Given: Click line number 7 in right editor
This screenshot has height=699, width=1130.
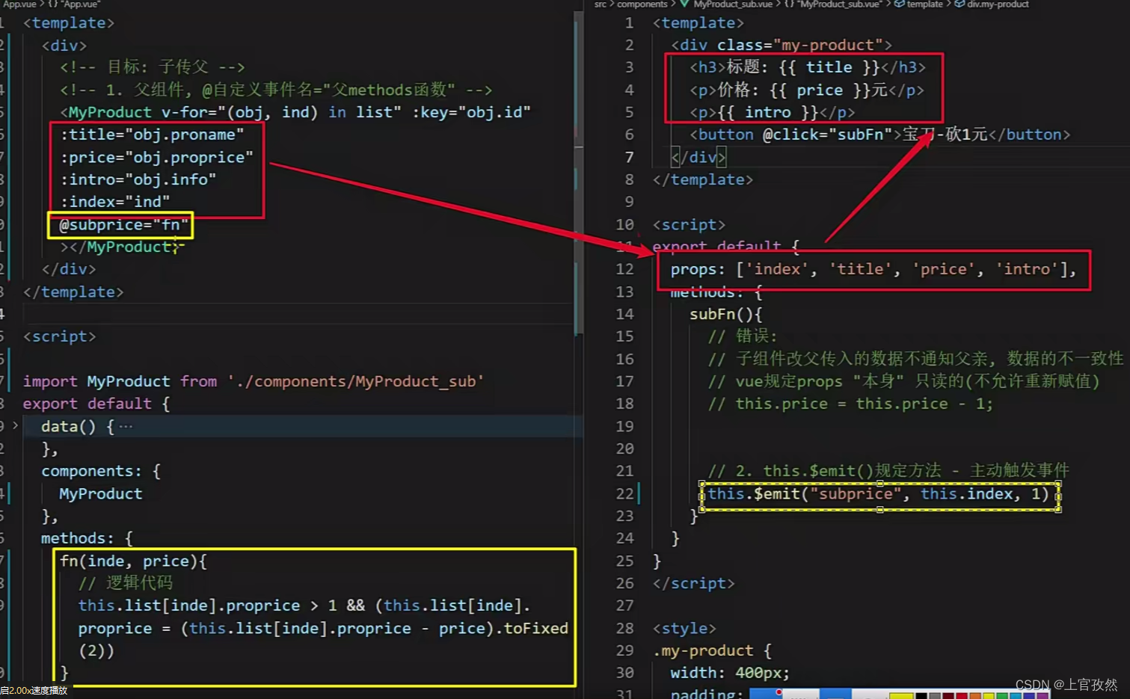Looking at the screenshot, I should point(629,157).
